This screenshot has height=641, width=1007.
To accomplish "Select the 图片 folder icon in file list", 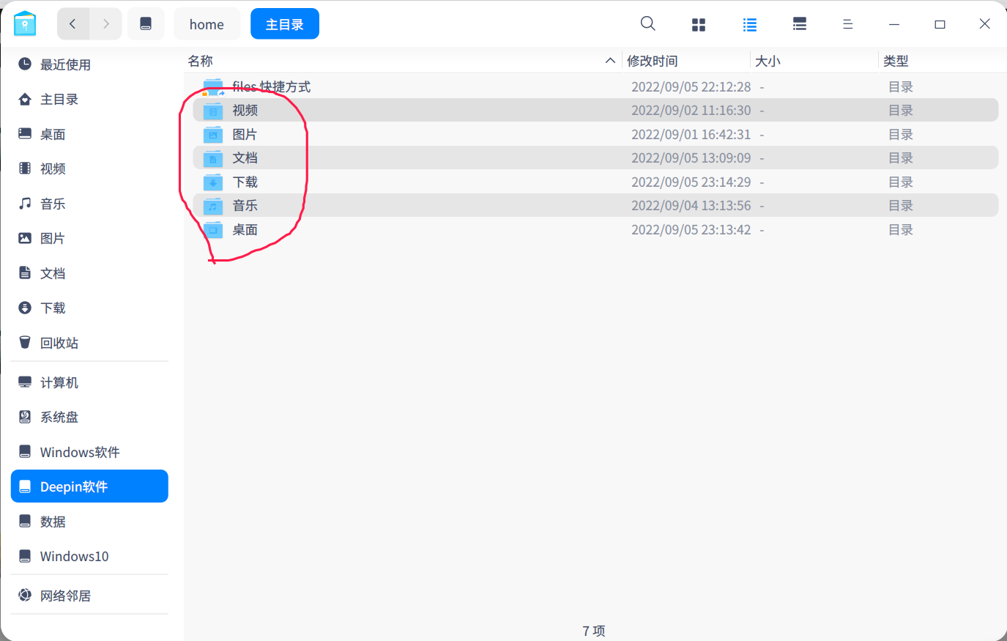I will coord(213,135).
